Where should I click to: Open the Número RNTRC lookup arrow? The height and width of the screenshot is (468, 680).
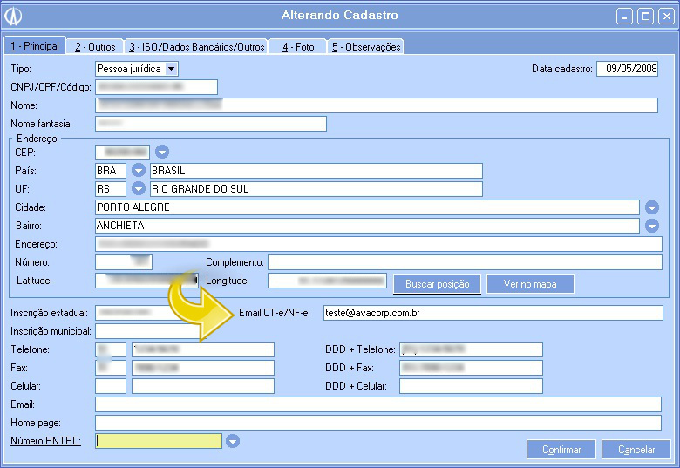[x=232, y=441]
